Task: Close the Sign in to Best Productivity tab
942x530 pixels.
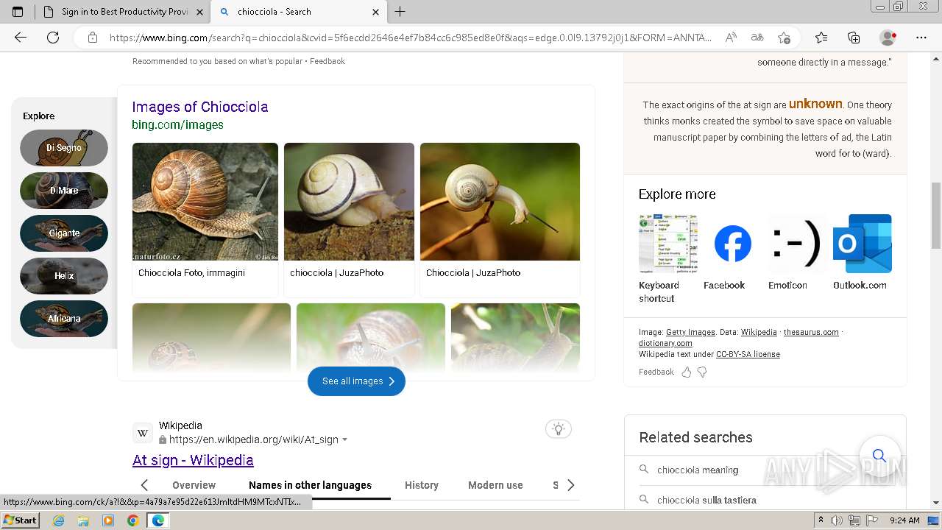Action: 199,12
